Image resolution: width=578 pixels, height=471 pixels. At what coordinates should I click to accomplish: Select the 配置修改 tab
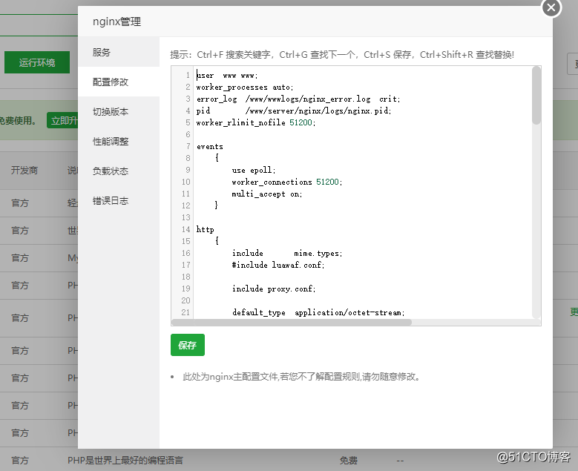(119, 82)
